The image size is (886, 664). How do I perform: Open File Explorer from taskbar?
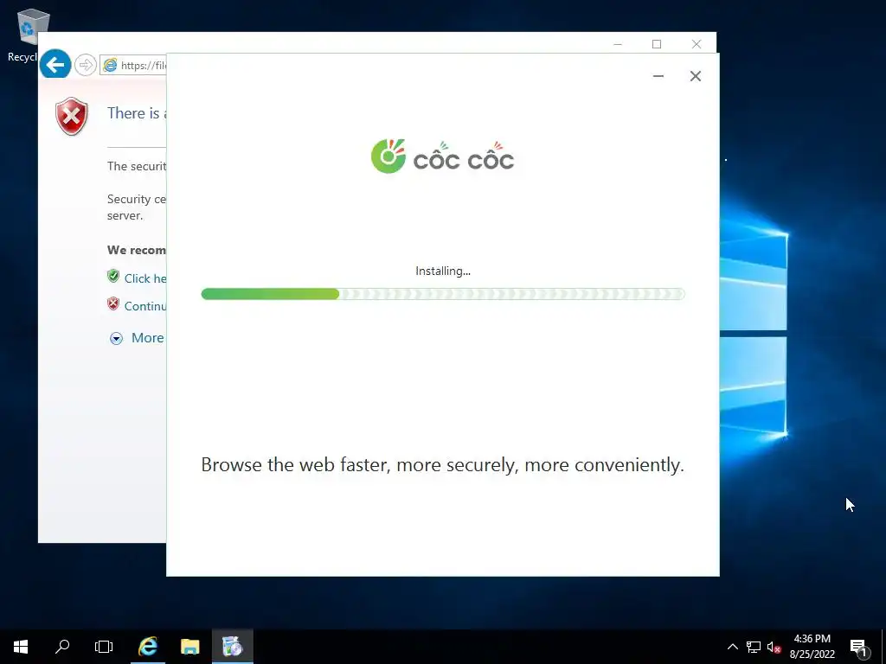(189, 647)
